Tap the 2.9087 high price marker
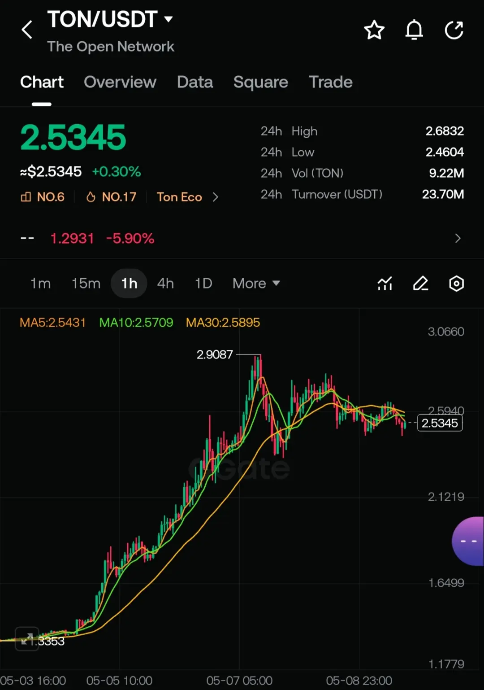Image resolution: width=484 pixels, height=690 pixels. click(x=215, y=354)
